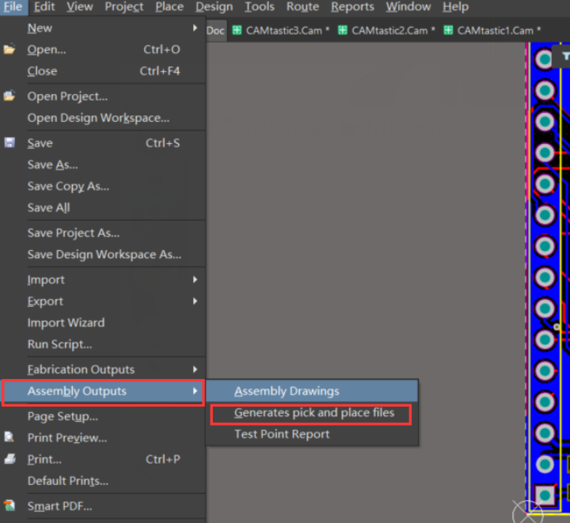Choose Save from the File menu
The height and width of the screenshot is (523, 570).
click(103, 142)
